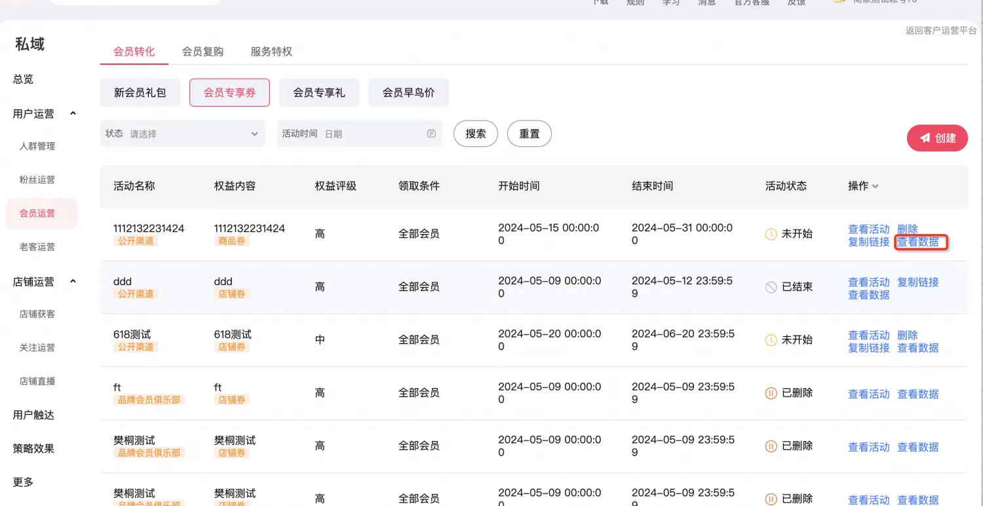Open 策略效果 in the sidebar
This screenshot has width=983, height=506.
coord(33,449)
